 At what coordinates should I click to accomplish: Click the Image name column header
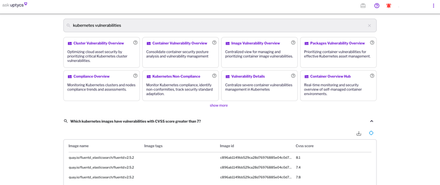click(x=79, y=146)
